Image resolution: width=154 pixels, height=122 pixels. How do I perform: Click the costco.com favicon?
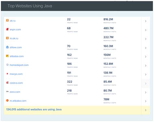coord(7,83)
